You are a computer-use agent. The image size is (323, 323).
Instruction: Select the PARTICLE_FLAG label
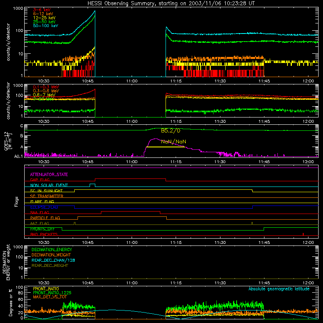[x=45, y=218]
